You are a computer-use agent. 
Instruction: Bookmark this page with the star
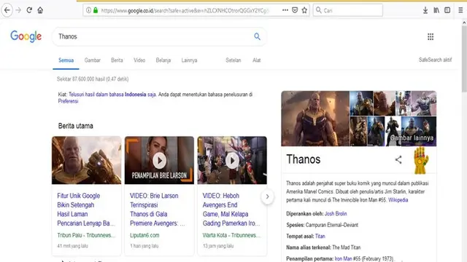coord(304,10)
